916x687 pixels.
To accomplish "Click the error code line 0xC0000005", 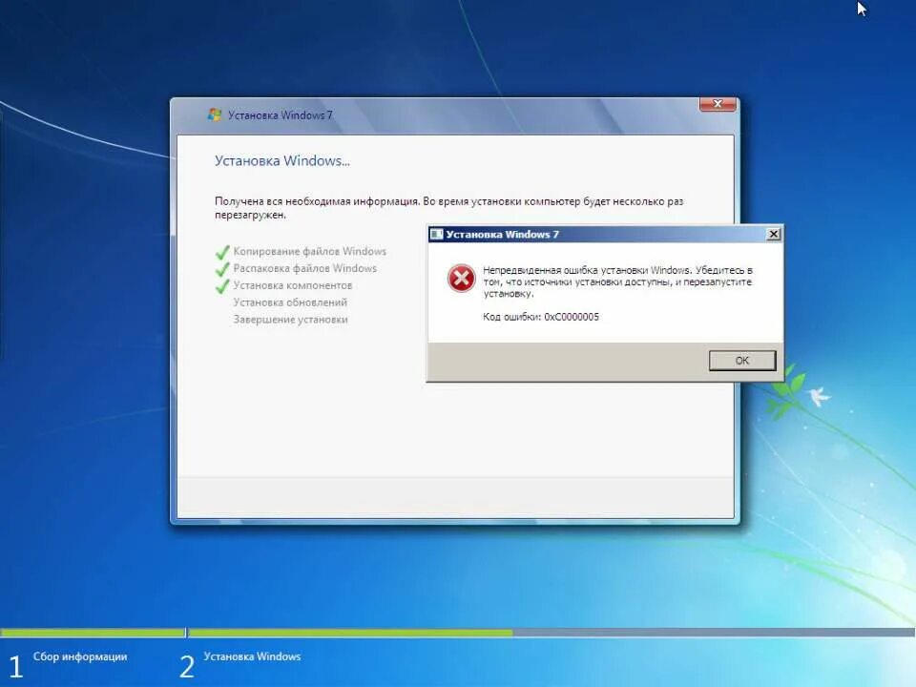I will click(x=541, y=317).
